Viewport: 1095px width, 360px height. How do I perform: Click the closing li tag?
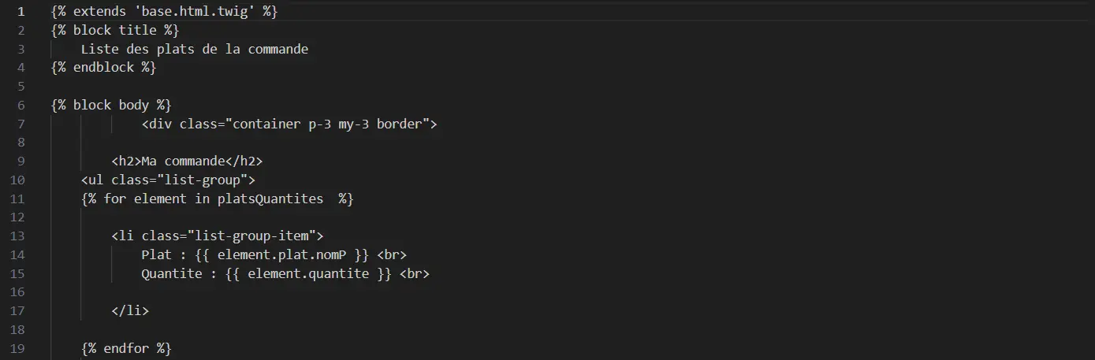[x=130, y=310]
